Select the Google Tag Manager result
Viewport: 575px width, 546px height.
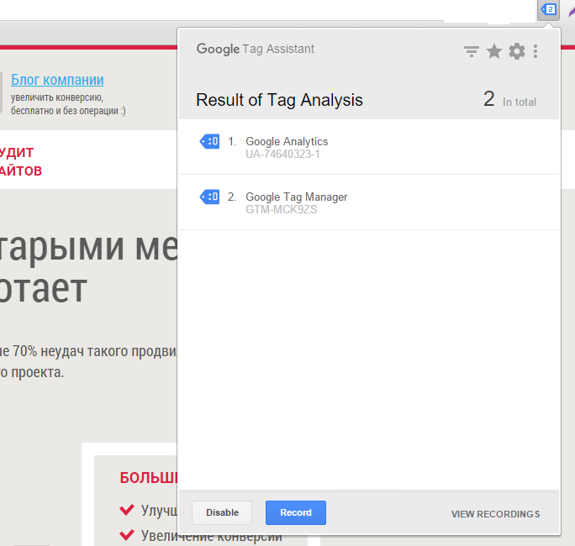click(368, 202)
